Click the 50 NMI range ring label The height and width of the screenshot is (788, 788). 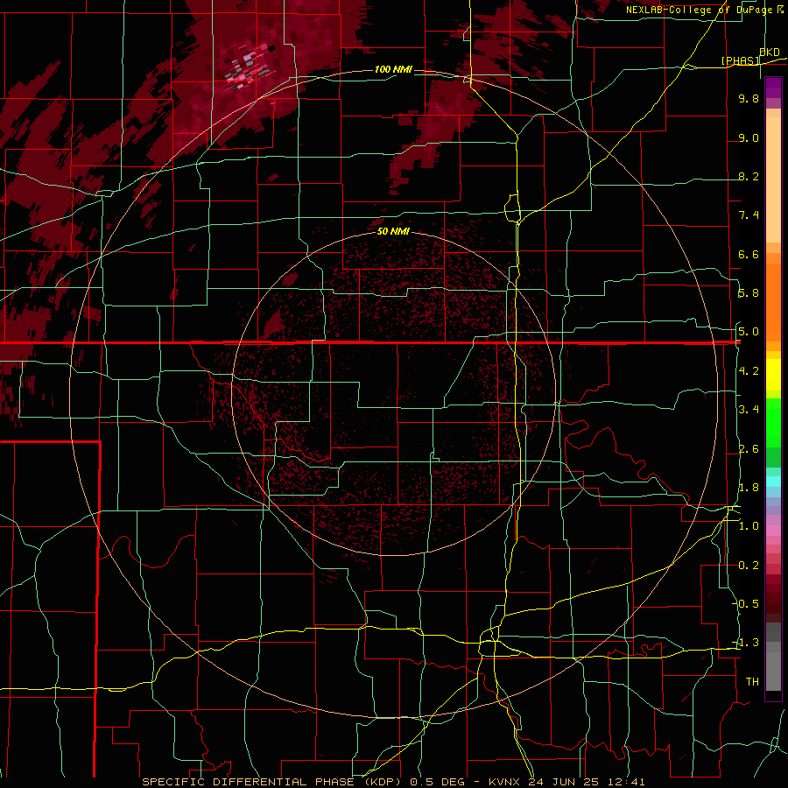click(x=393, y=231)
